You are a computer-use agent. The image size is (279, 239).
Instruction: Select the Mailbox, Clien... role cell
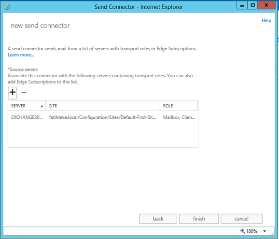pos(179,117)
